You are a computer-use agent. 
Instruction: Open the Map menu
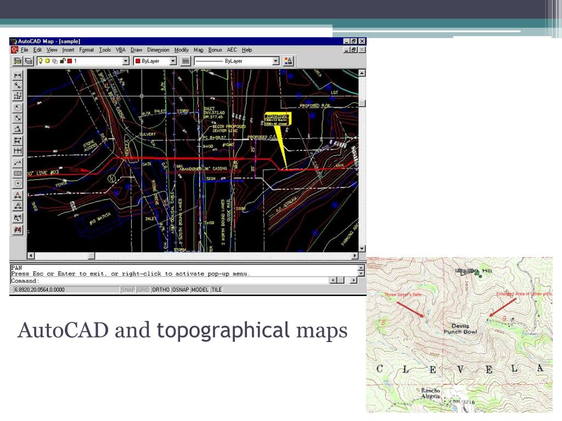click(198, 50)
